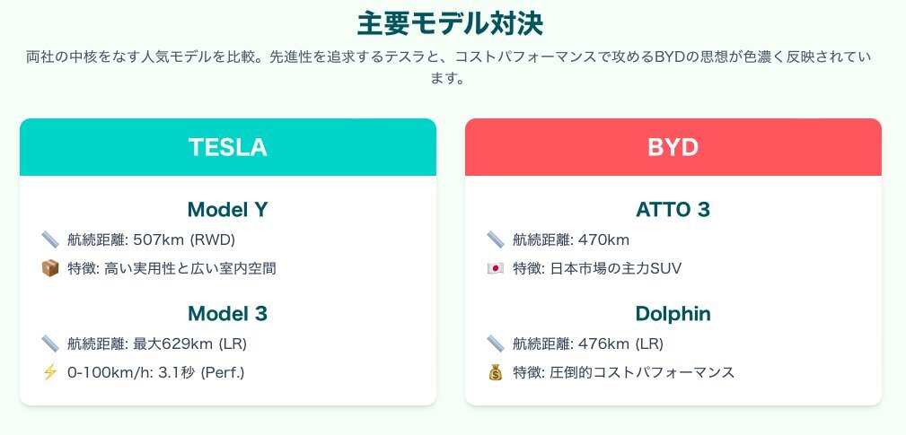Select the red BYD card header
This screenshot has height=435, width=906.
[x=673, y=147]
